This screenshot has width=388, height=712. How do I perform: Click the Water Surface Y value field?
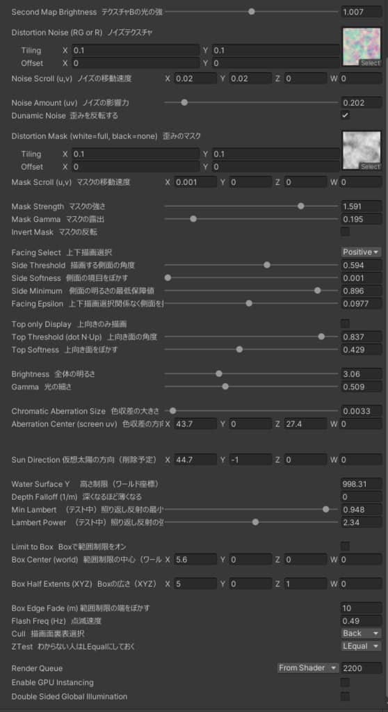361,484
